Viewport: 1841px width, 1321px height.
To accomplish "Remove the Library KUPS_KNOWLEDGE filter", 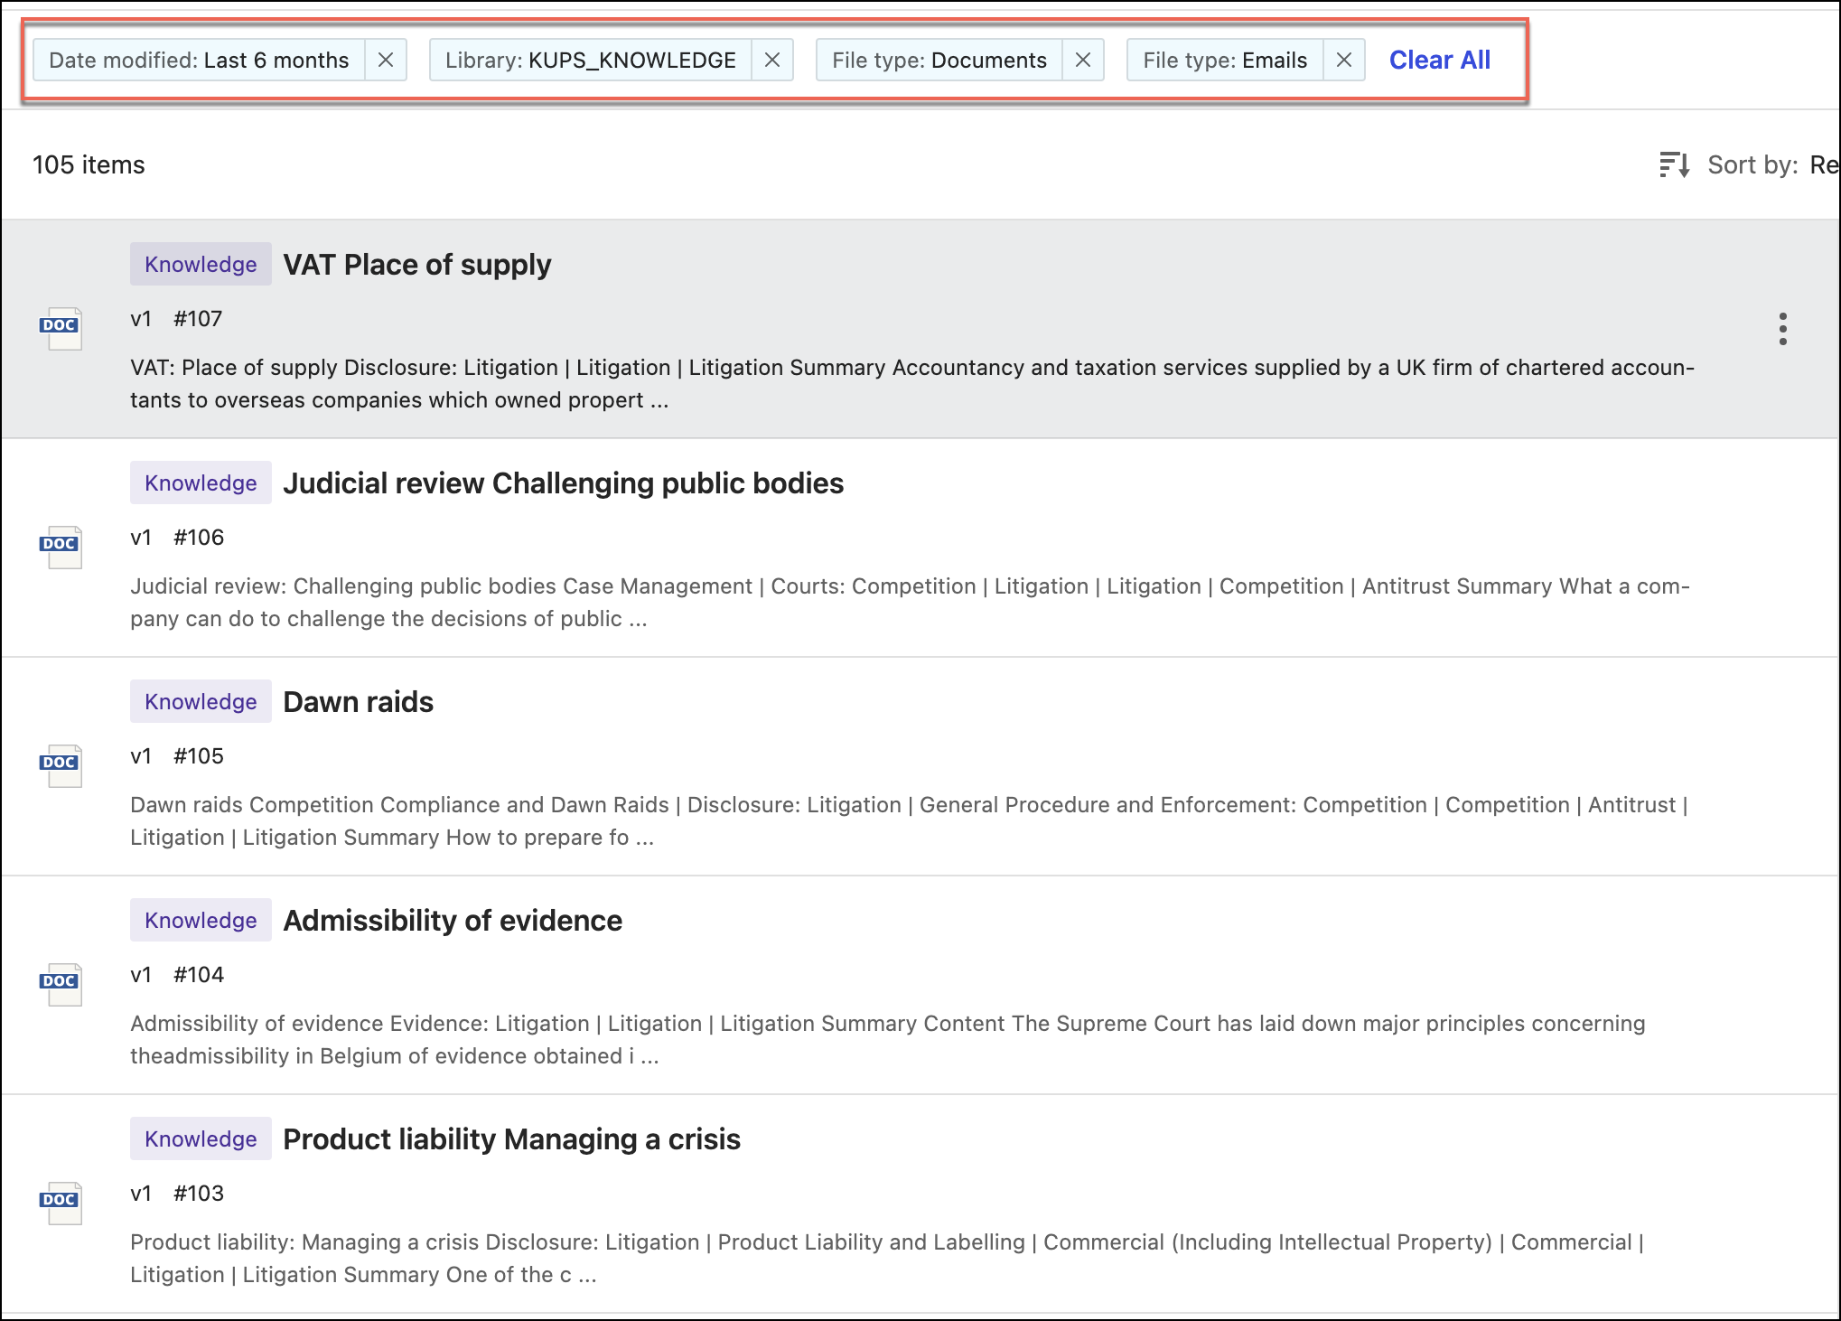I will [772, 61].
